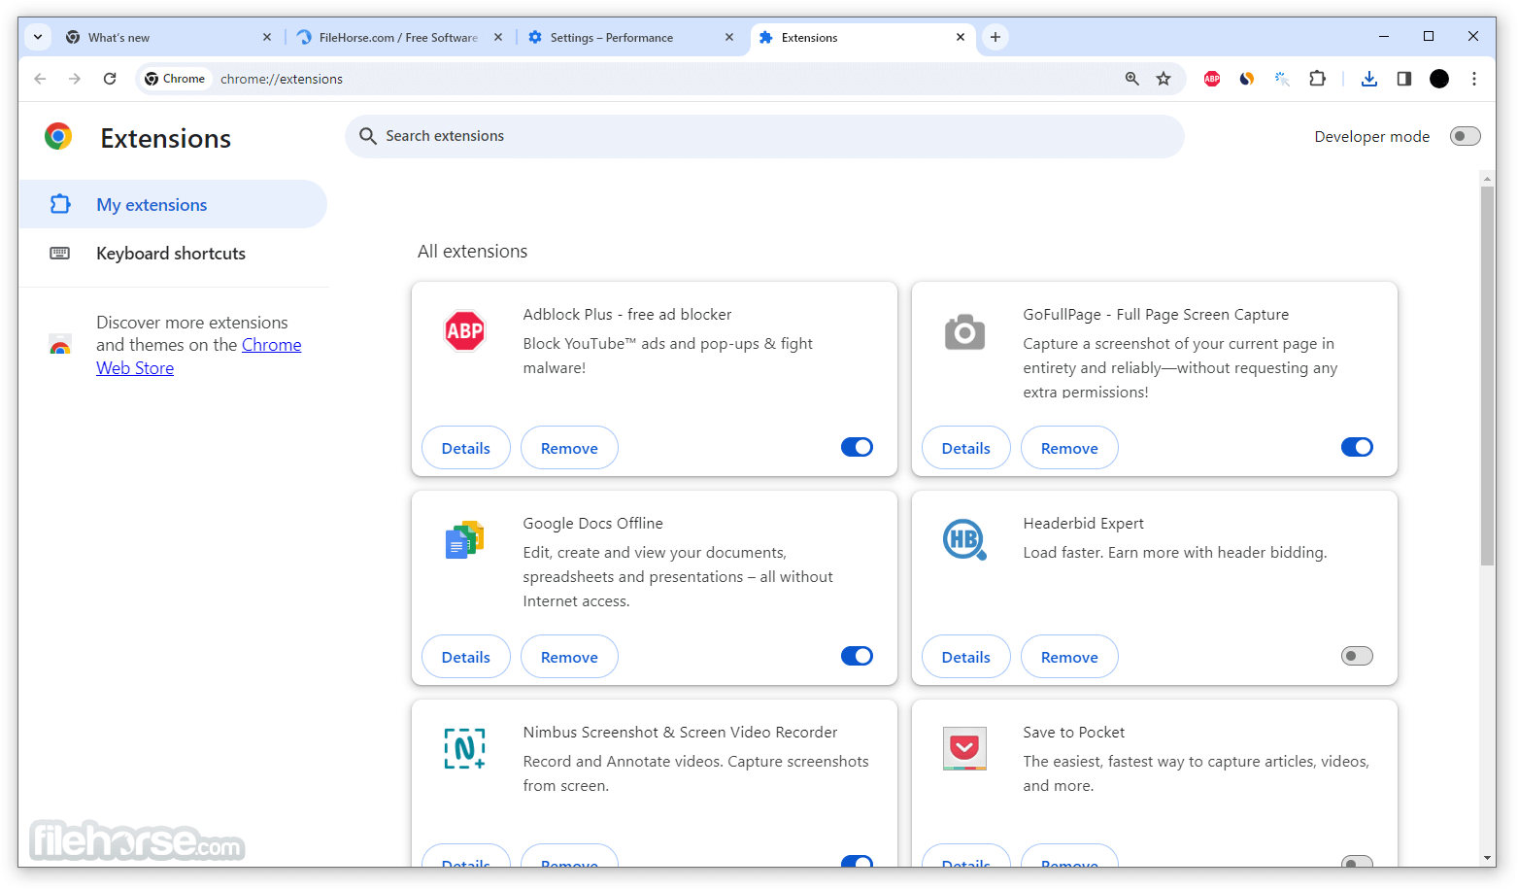Screen dimensions: 1518x890
Task: Disable Google Docs Offline toggle
Action: 857,656
